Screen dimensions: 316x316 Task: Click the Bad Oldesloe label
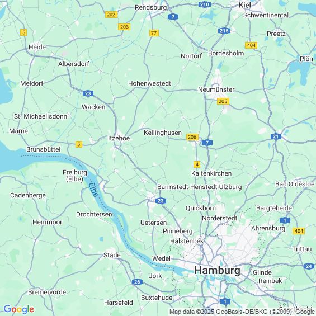point(295,184)
